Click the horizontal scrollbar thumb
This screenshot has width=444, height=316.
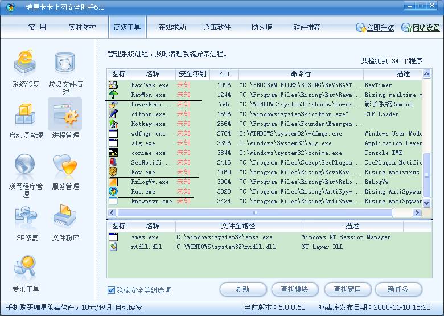(255, 212)
